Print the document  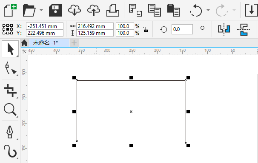coord(113,10)
